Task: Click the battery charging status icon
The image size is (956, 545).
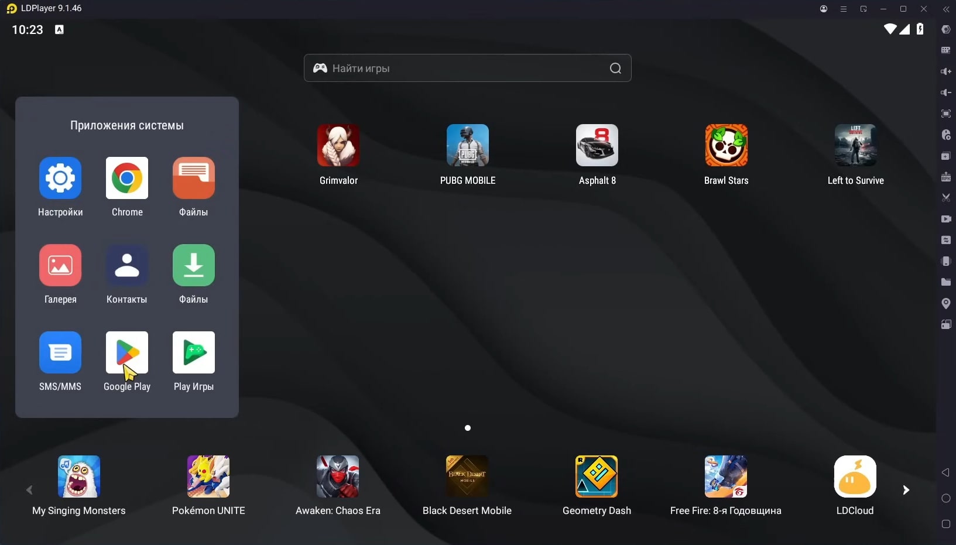Action: (x=920, y=29)
